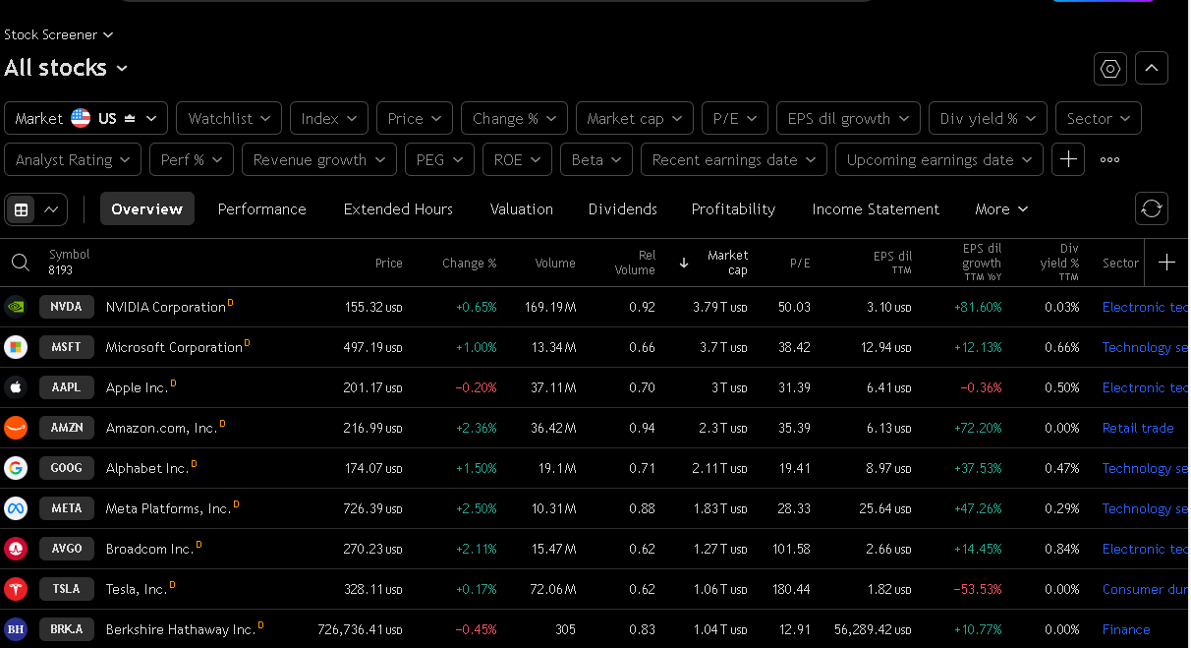Click Meta Platforms, Inc. company name
The height and width of the screenshot is (648, 1191).
[168, 508]
